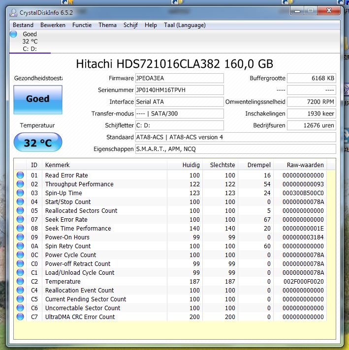Click the status orb for UltraDMA CRC Error Count

click(20, 317)
